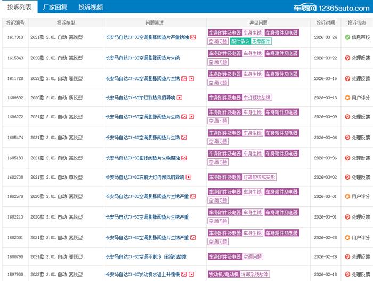Click image icon on complaint 1602570
Viewport: 373px width, 281px height.
point(193,197)
